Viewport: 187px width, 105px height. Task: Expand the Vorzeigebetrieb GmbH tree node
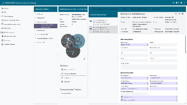tap(36, 38)
